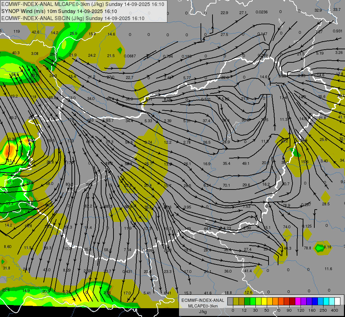Click the ECMWF-INDEX-ANAL label in the legend
Viewport: 345px width, 317px height.
coord(203,300)
